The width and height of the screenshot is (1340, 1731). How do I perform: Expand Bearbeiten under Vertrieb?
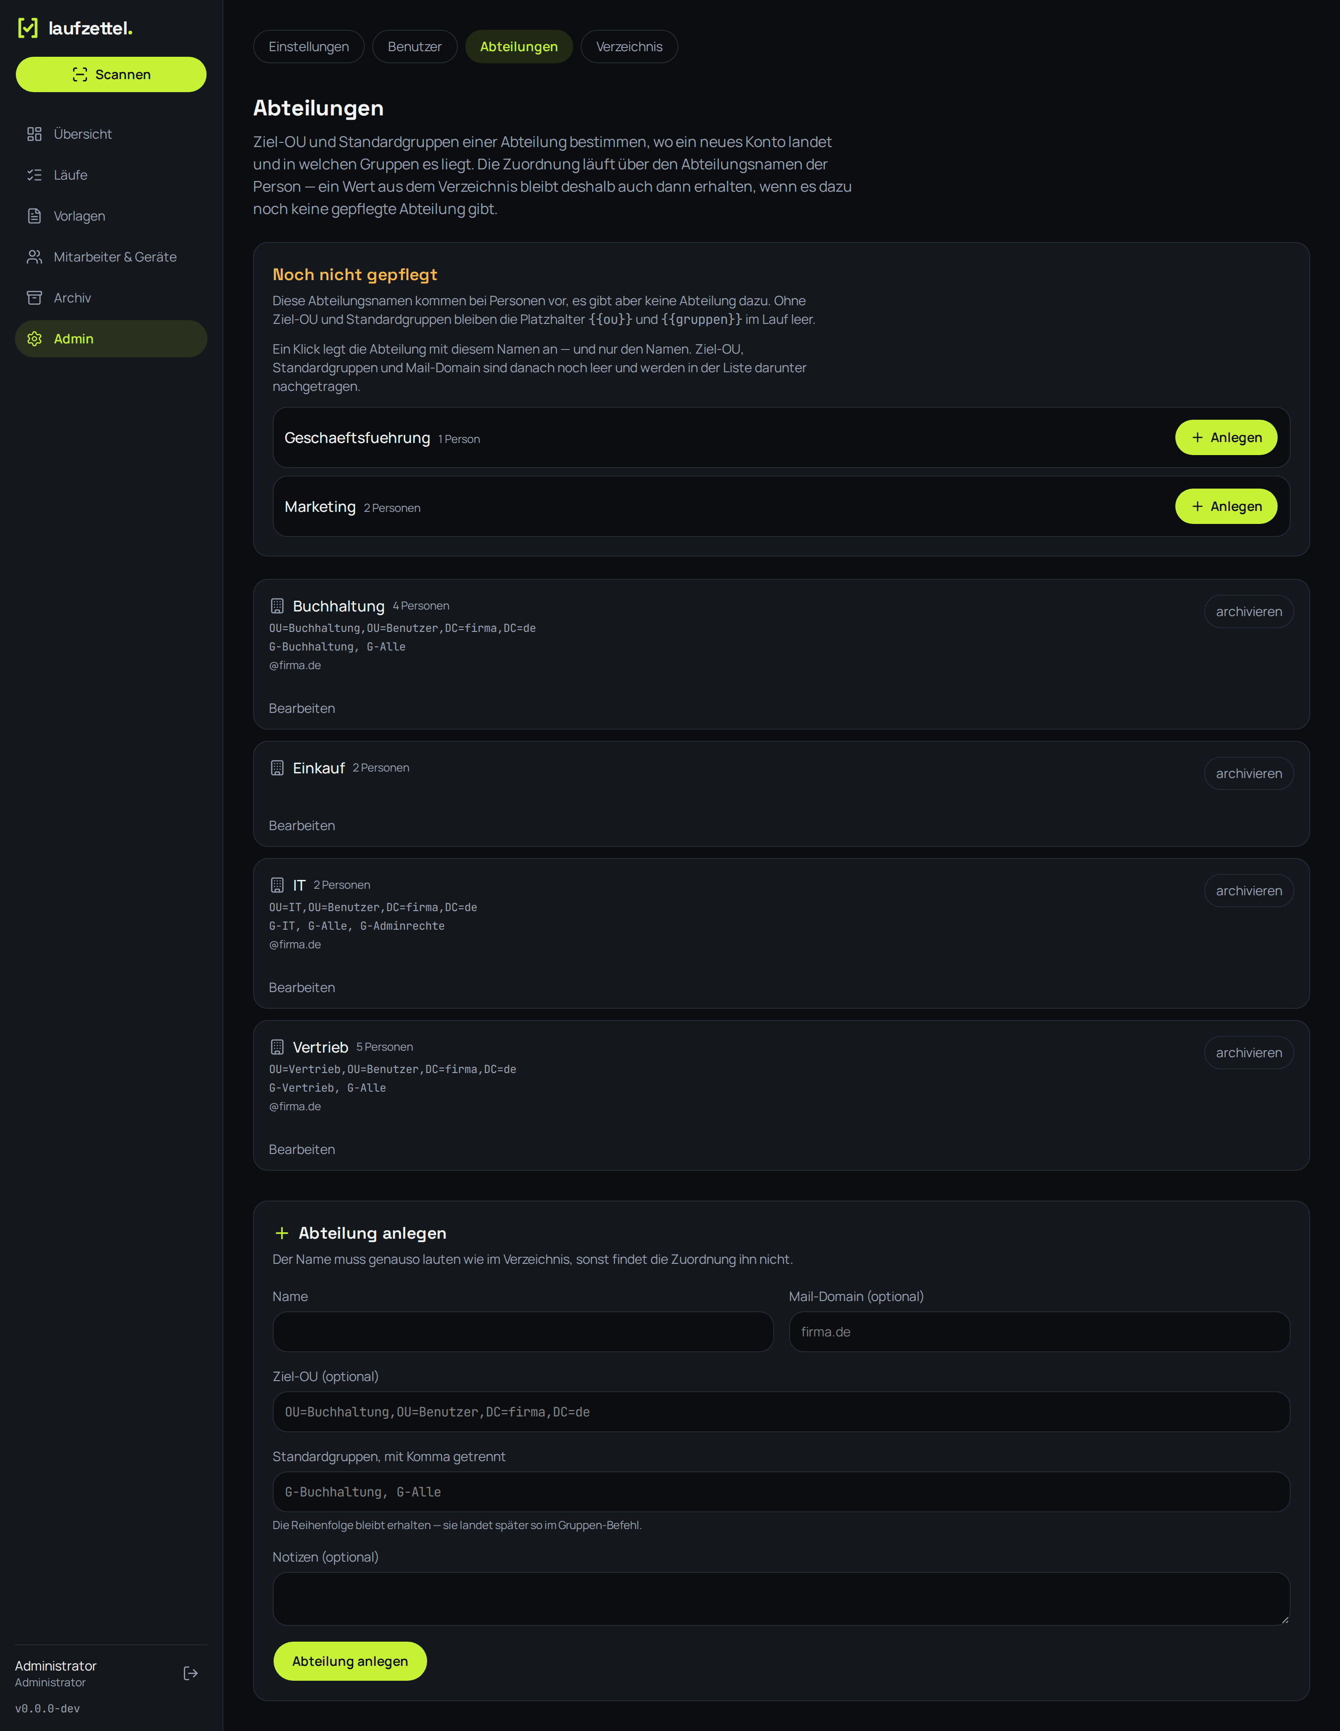pyautogui.click(x=302, y=1149)
